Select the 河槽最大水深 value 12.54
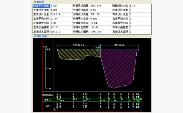The width and height of the screenshot is (183, 113). (94, 23)
